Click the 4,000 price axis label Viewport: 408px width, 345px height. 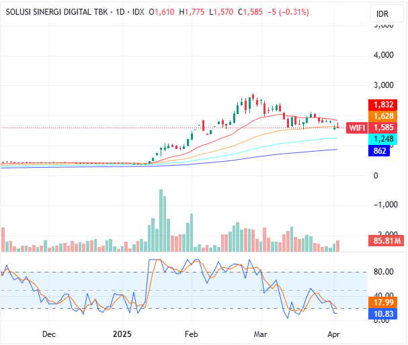coord(384,55)
